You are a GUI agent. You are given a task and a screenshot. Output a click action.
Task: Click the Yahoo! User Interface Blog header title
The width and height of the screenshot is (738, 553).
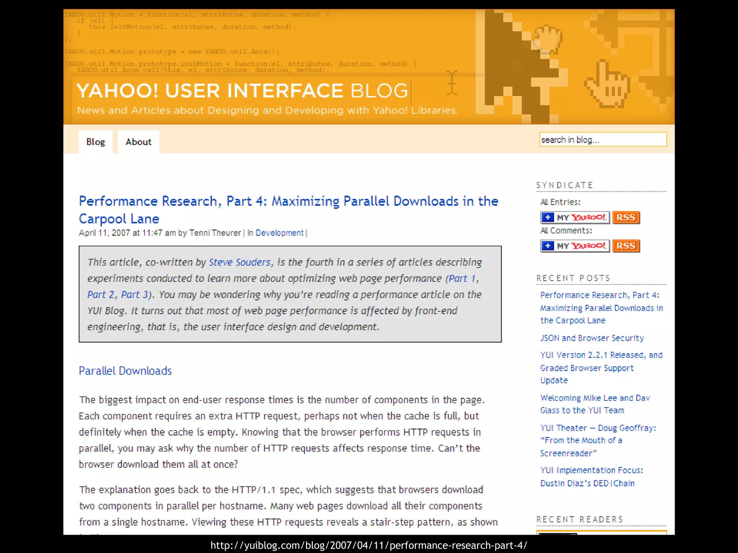point(242,91)
